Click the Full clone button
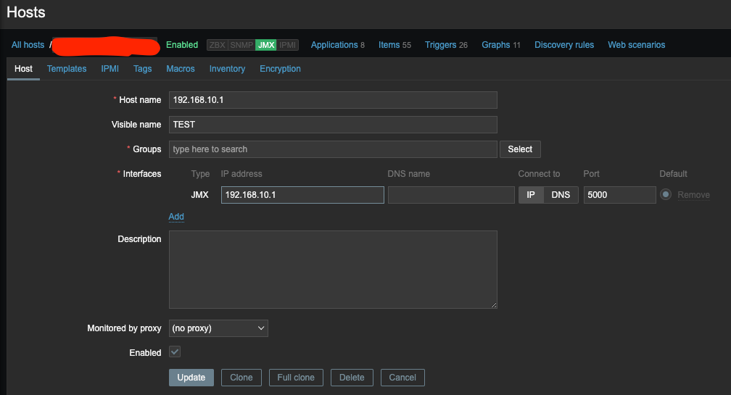The width and height of the screenshot is (731, 395). [x=296, y=378]
